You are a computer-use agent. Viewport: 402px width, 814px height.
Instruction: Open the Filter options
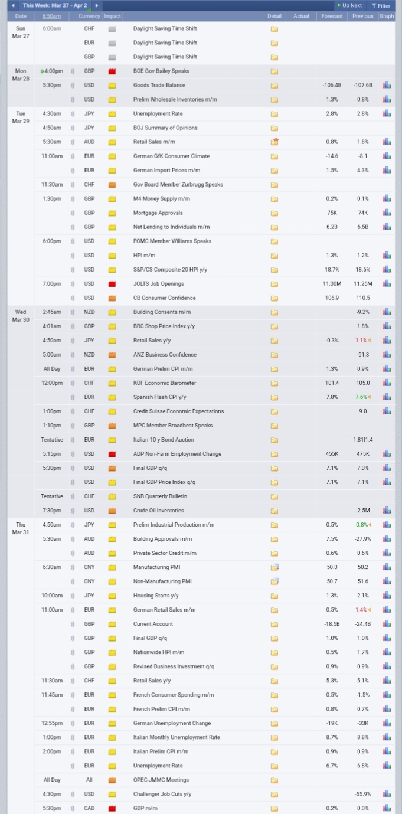click(381, 5)
